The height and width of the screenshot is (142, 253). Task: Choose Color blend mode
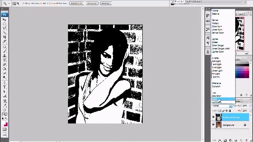pyautogui.click(x=223, y=99)
